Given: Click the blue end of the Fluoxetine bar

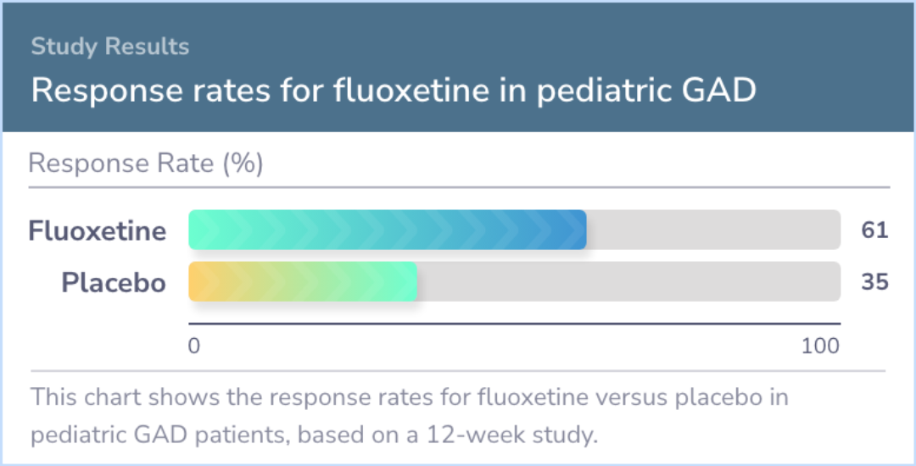Looking at the screenshot, I should click(x=572, y=230).
